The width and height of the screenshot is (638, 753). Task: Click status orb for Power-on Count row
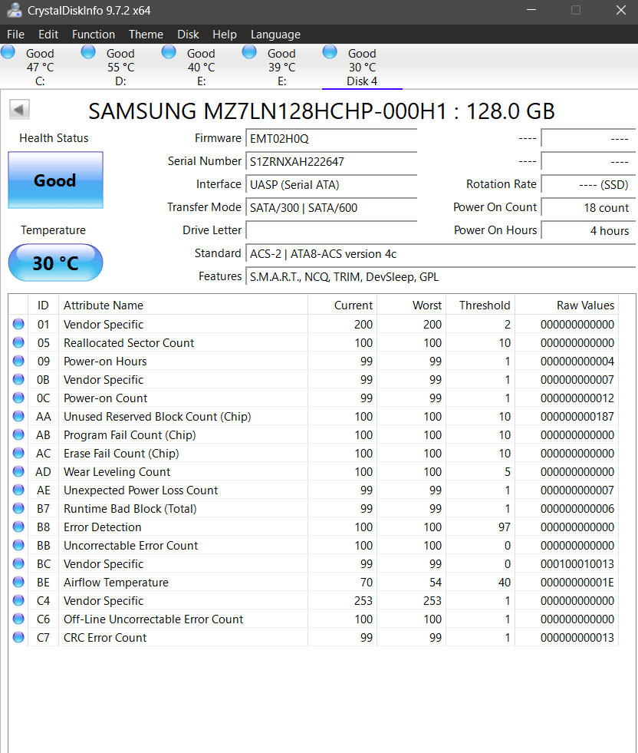coord(18,398)
